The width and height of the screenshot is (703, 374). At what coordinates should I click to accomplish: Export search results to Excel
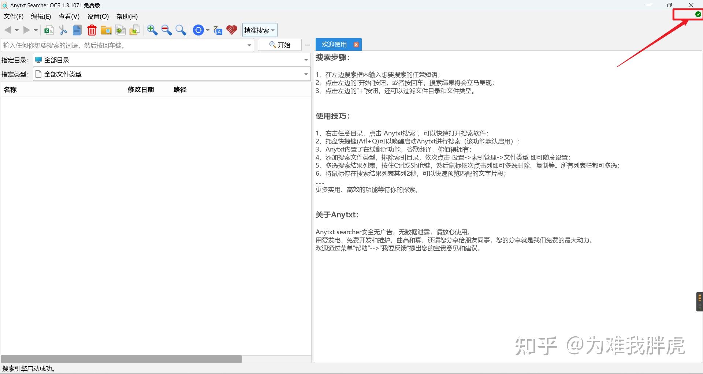[48, 30]
